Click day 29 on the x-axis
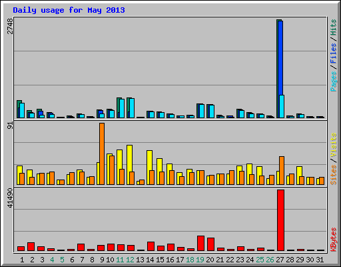341x267 pixels. point(300,260)
